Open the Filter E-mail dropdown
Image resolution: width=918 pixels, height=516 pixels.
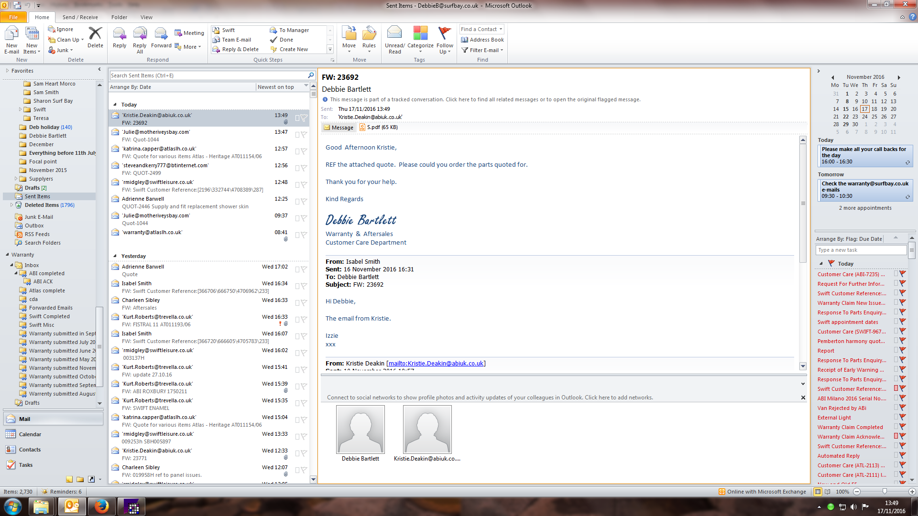pos(483,50)
